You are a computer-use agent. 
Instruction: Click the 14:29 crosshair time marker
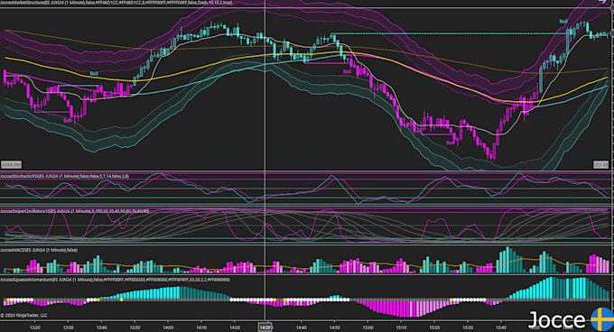pyautogui.click(x=265, y=327)
